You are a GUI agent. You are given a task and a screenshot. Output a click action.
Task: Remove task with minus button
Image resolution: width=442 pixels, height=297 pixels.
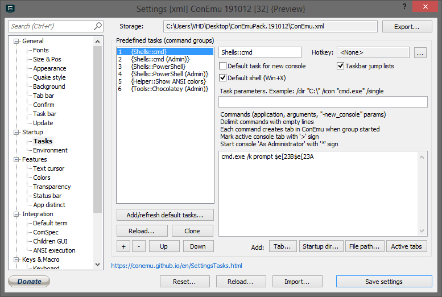click(x=139, y=246)
